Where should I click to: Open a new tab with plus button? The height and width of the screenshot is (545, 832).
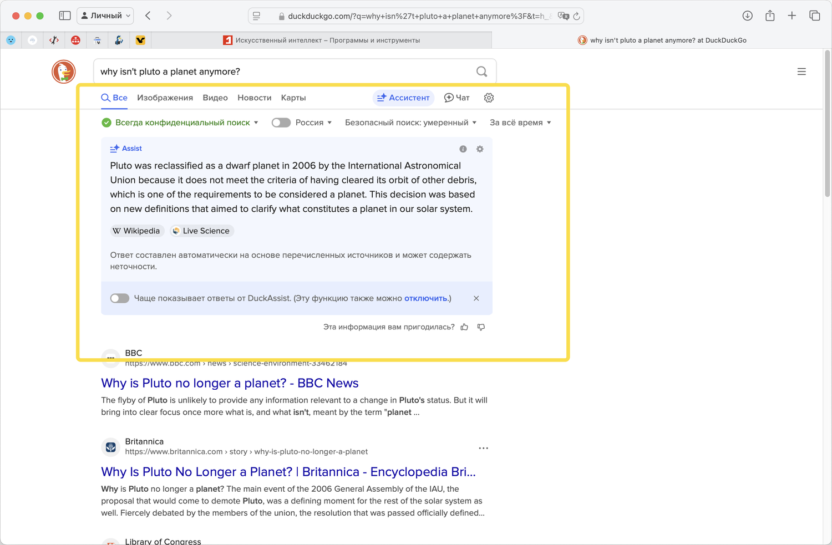792,16
